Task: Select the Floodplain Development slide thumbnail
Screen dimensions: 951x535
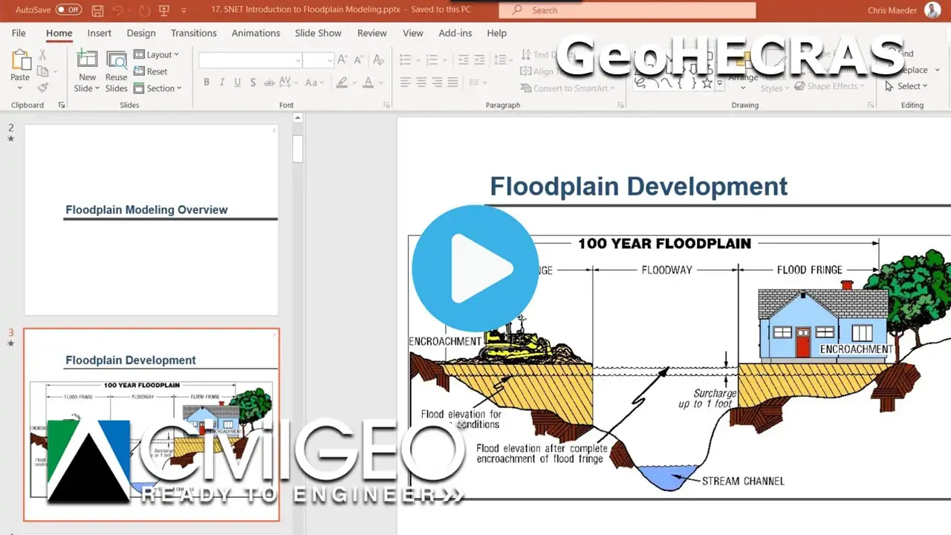Action: click(x=152, y=424)
